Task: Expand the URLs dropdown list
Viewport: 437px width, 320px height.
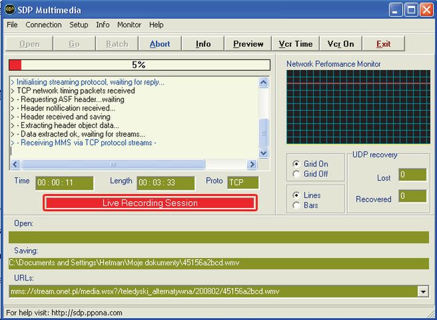Action: click(422, 291)
